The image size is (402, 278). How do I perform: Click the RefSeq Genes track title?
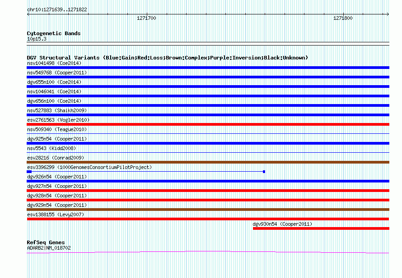tap(46, 242)
